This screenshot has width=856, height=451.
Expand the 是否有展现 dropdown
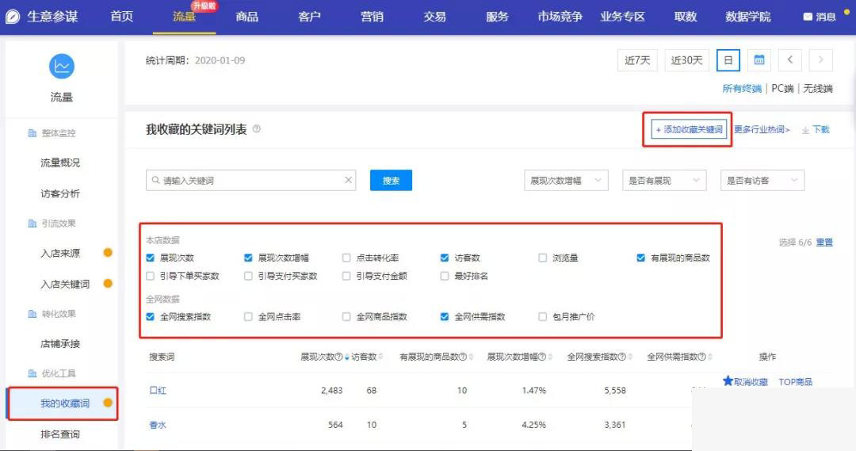[x=663, y=181]
